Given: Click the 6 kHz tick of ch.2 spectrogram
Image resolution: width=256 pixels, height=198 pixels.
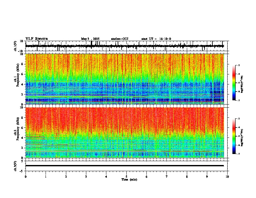Looking at the screenshot, I should 22,128.
